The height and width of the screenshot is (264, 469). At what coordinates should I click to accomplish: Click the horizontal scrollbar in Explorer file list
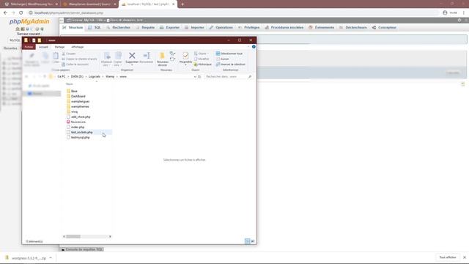(x=73, y=236)
